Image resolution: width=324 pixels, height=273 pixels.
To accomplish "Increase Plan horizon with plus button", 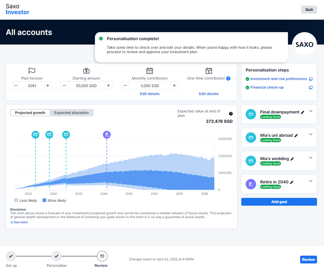I will 48,86.
